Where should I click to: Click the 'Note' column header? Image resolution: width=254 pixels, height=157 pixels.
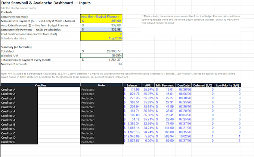pyautogui.click(x=101, y=85)
